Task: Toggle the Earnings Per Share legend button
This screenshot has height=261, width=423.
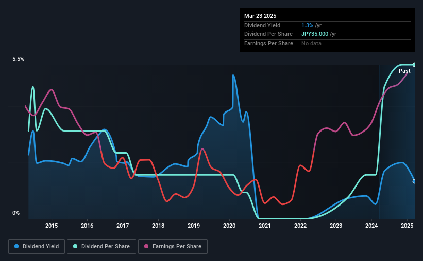Action: 173,247
